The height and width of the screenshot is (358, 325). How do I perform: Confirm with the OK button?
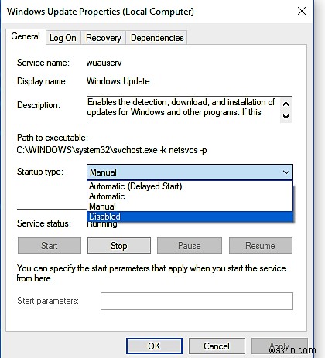pyautogui.click(x=154, y=346)
